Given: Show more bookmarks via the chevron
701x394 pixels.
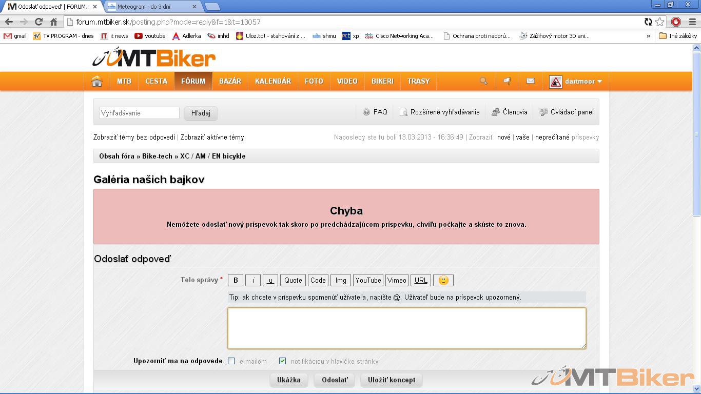Looking at the screenshot, I should tap(648, 36).
